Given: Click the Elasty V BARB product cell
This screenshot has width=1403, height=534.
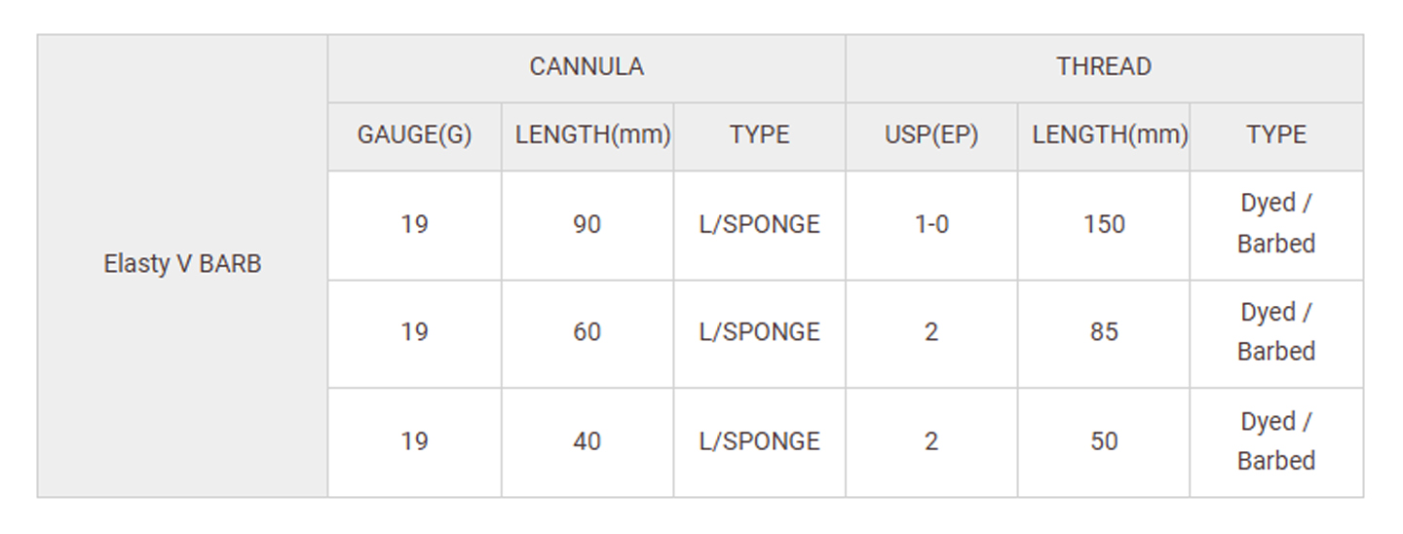Looking at the screenshot, I should [182, 264].
